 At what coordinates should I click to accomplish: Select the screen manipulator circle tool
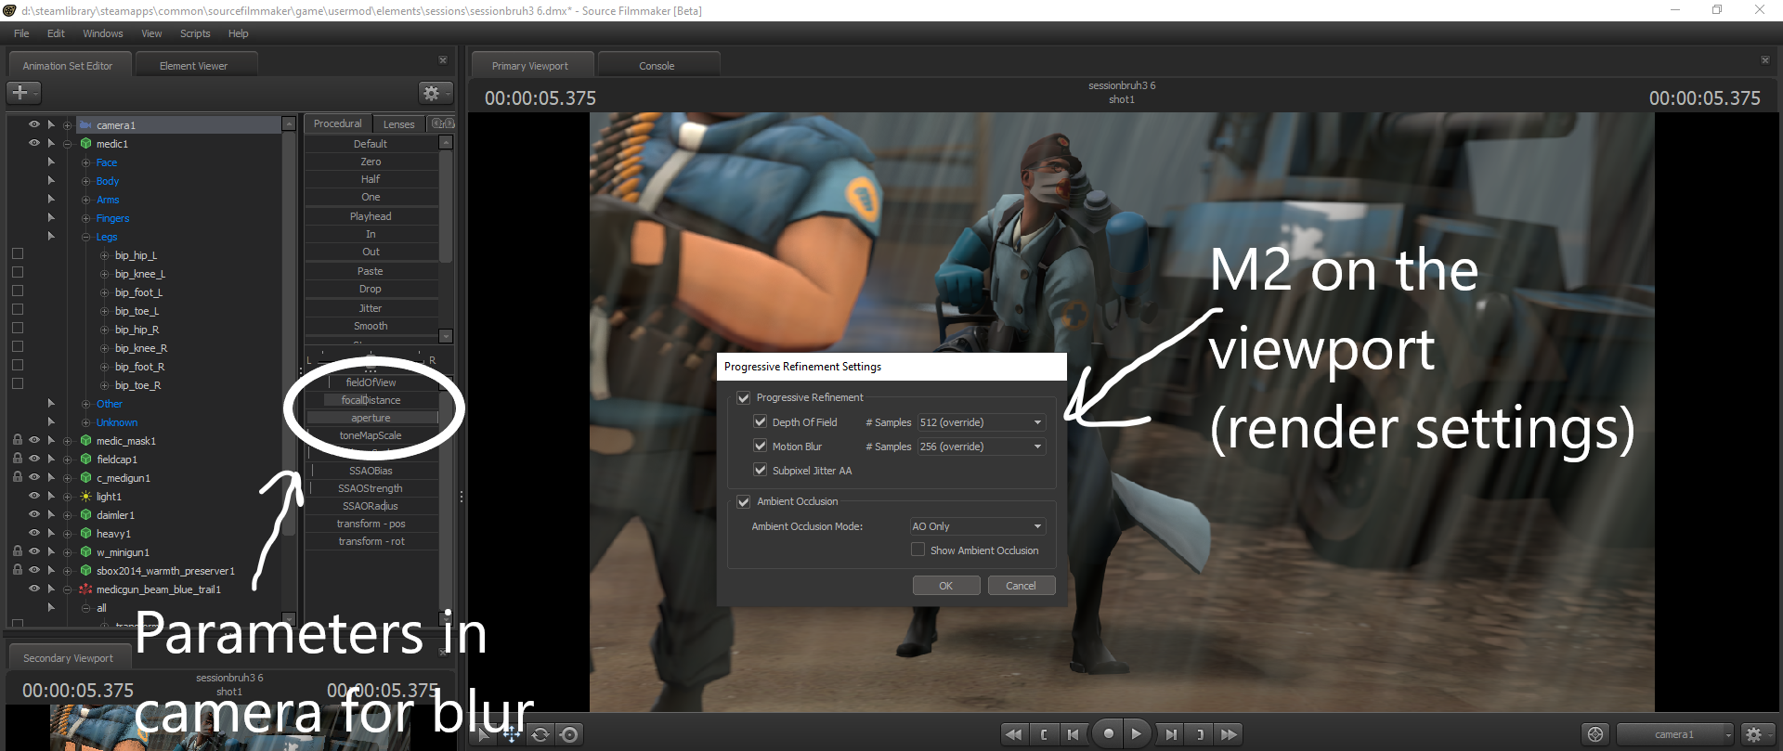pos(570,734)
